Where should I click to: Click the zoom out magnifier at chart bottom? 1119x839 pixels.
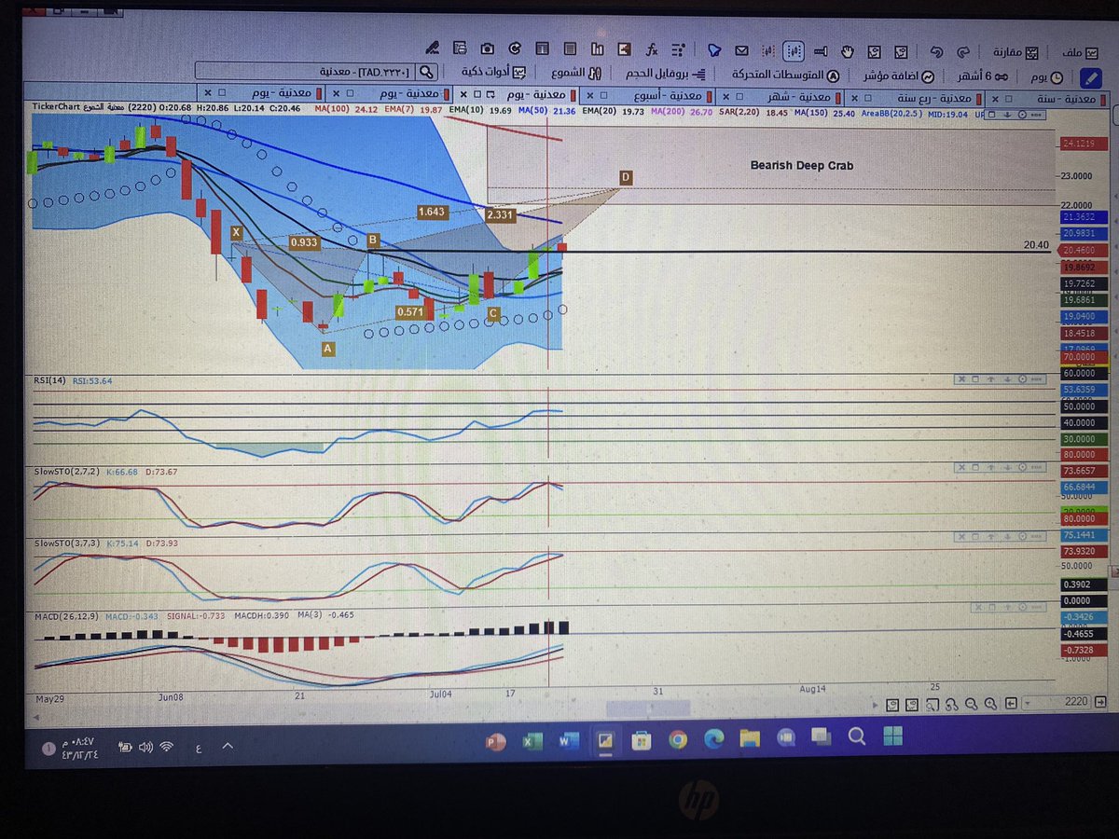tap(972, 705)
